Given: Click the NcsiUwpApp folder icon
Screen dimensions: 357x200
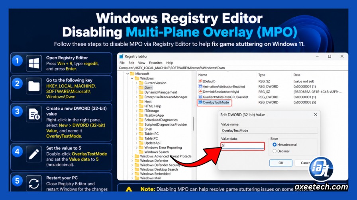Looking at the screenshot, I should pyautogui.click(x=141, y=115).
